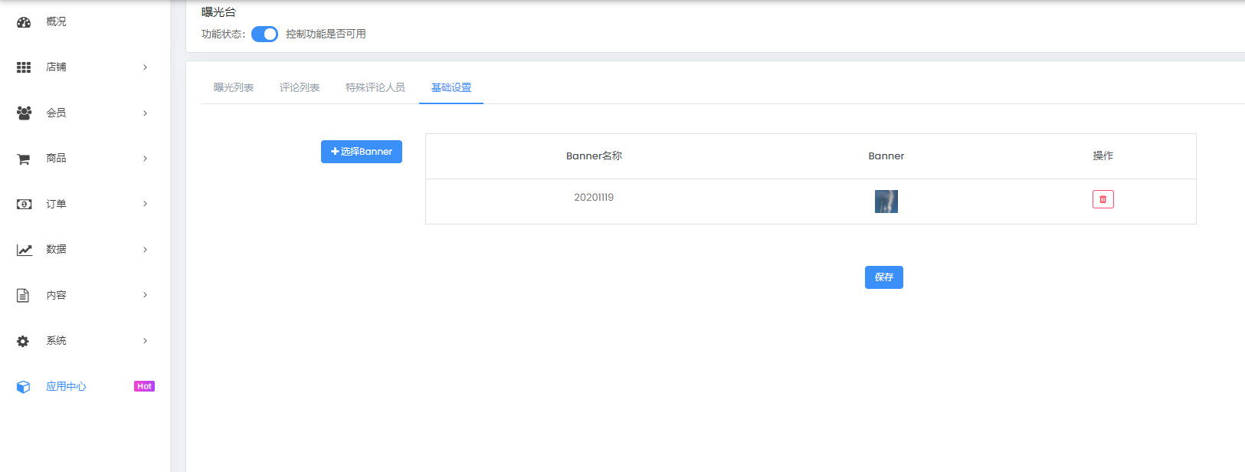Click the users group icon beside 会员

(x=24, y=113)
